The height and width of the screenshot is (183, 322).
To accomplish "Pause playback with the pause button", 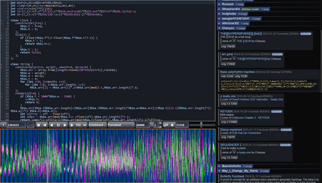I will 58,125.
